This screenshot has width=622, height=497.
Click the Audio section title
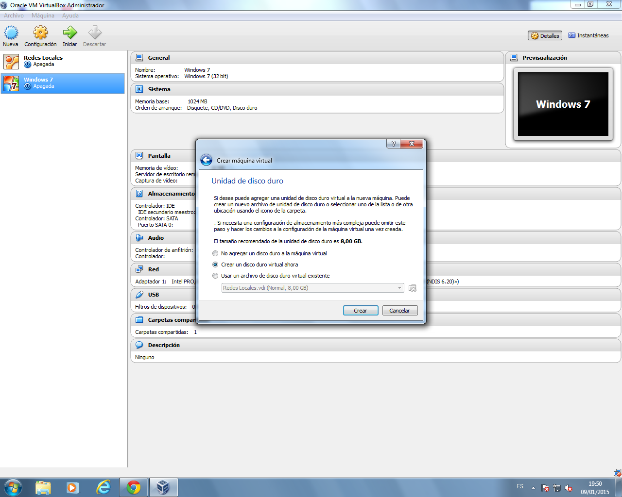pos(156,238)
